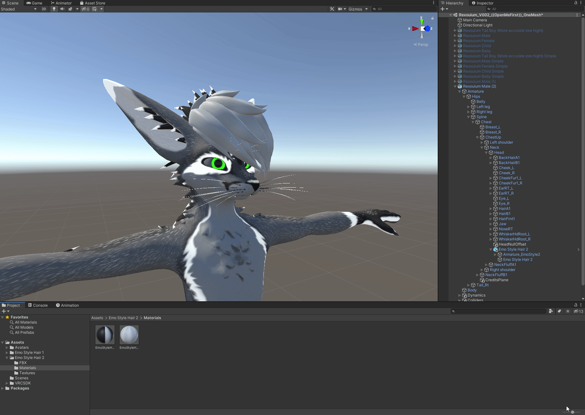
Task: Save search as favorite star icon
Action: [x=568, y=311]
